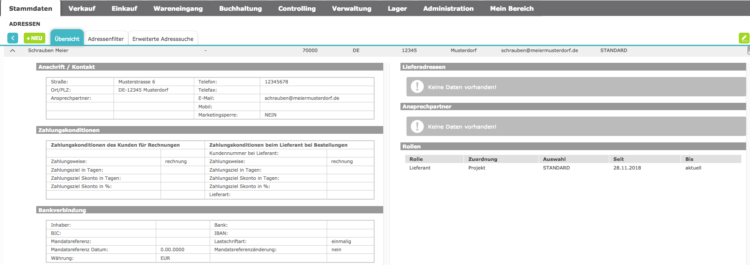Click the green pencil edit icon
Image resolution: width=750 pixels, height=265 pixels.
click(744, 38)
